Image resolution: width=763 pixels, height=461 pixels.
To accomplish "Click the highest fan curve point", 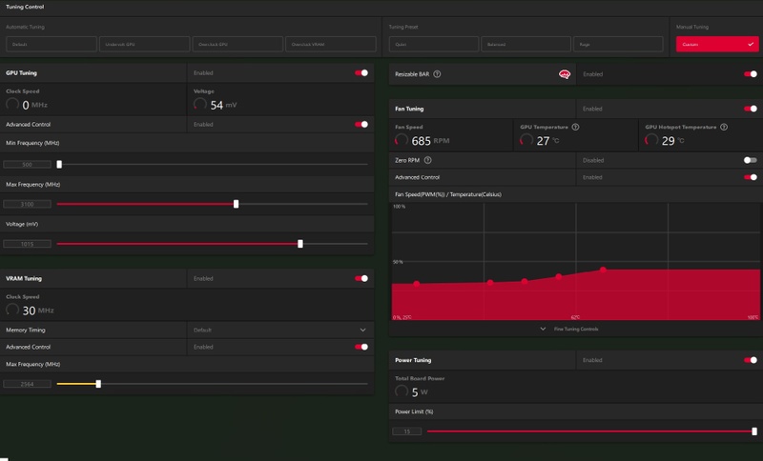I will click(x=603, y=270).
